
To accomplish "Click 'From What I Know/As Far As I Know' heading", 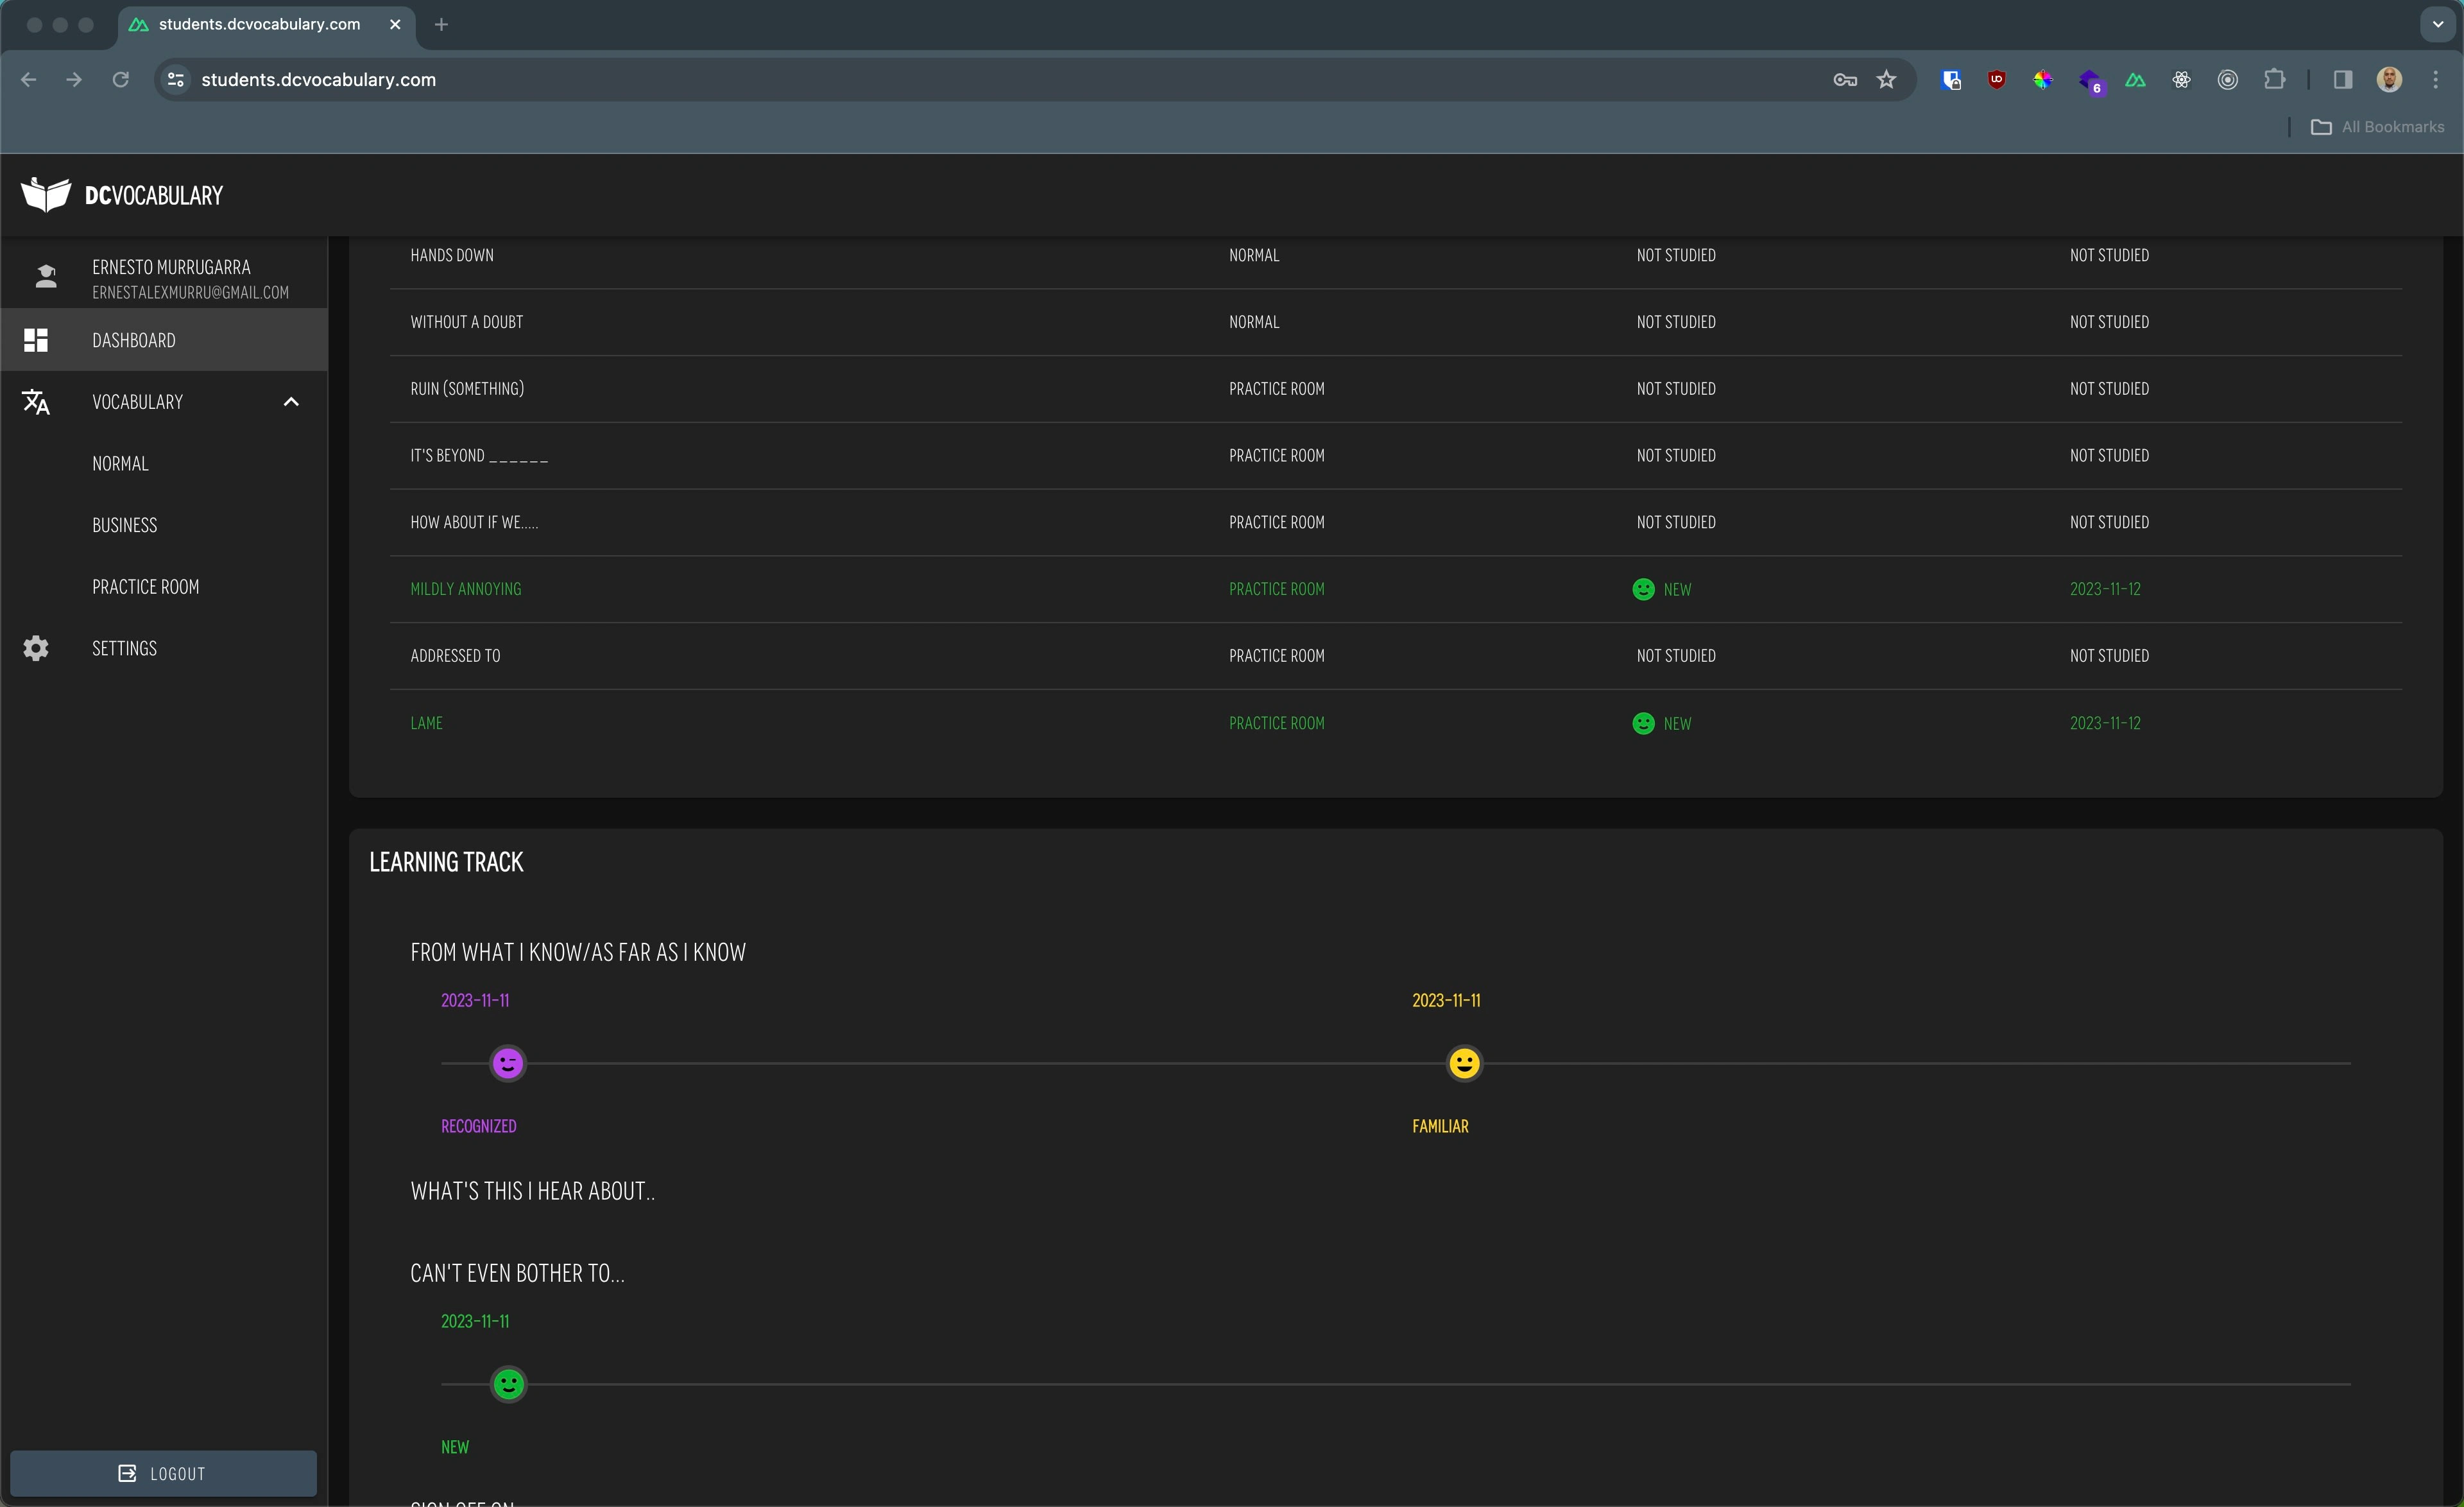I will pyautogui.click(x=578, y=952).
